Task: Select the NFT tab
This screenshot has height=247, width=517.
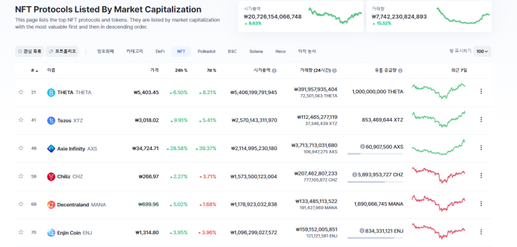Action: pos(181,51)
